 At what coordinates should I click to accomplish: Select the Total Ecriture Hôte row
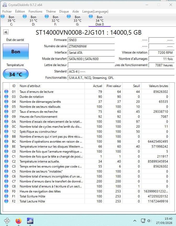tap(86, 196)
